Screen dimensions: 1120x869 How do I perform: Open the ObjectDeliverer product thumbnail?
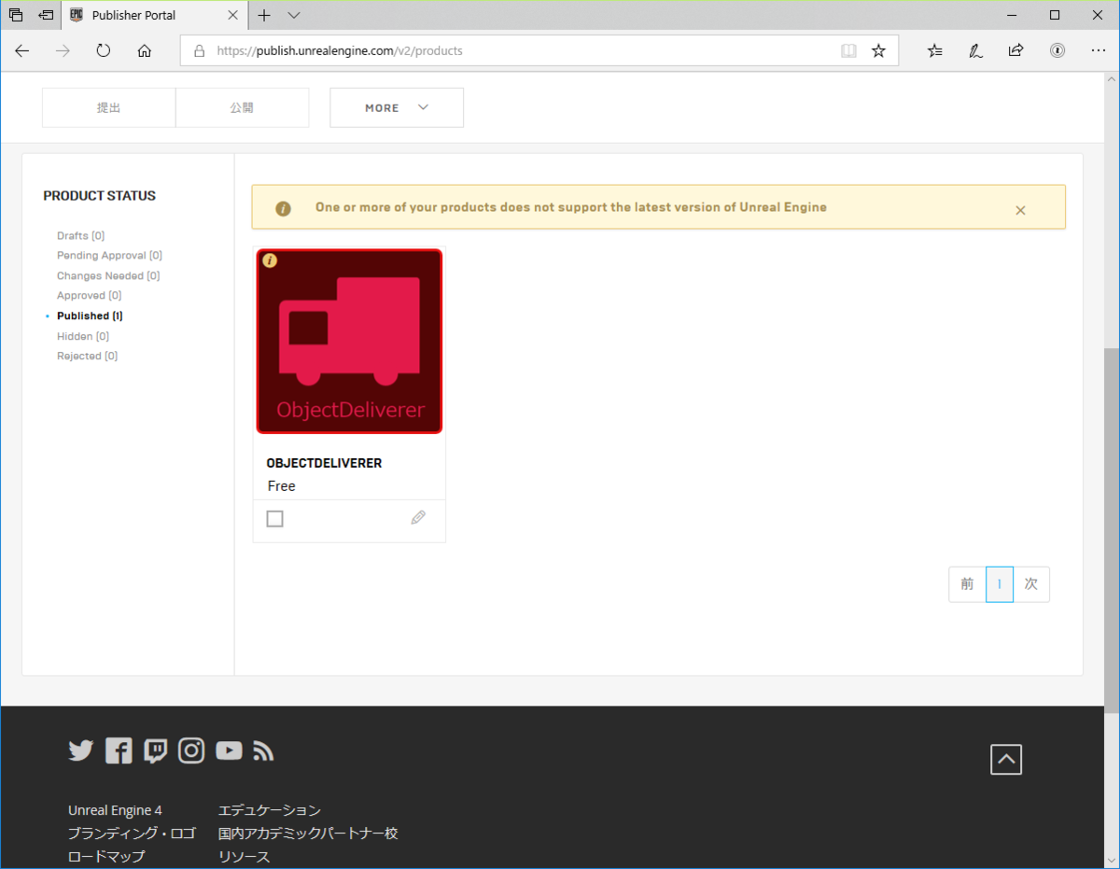pyautogui.click(x=349, y=341)
